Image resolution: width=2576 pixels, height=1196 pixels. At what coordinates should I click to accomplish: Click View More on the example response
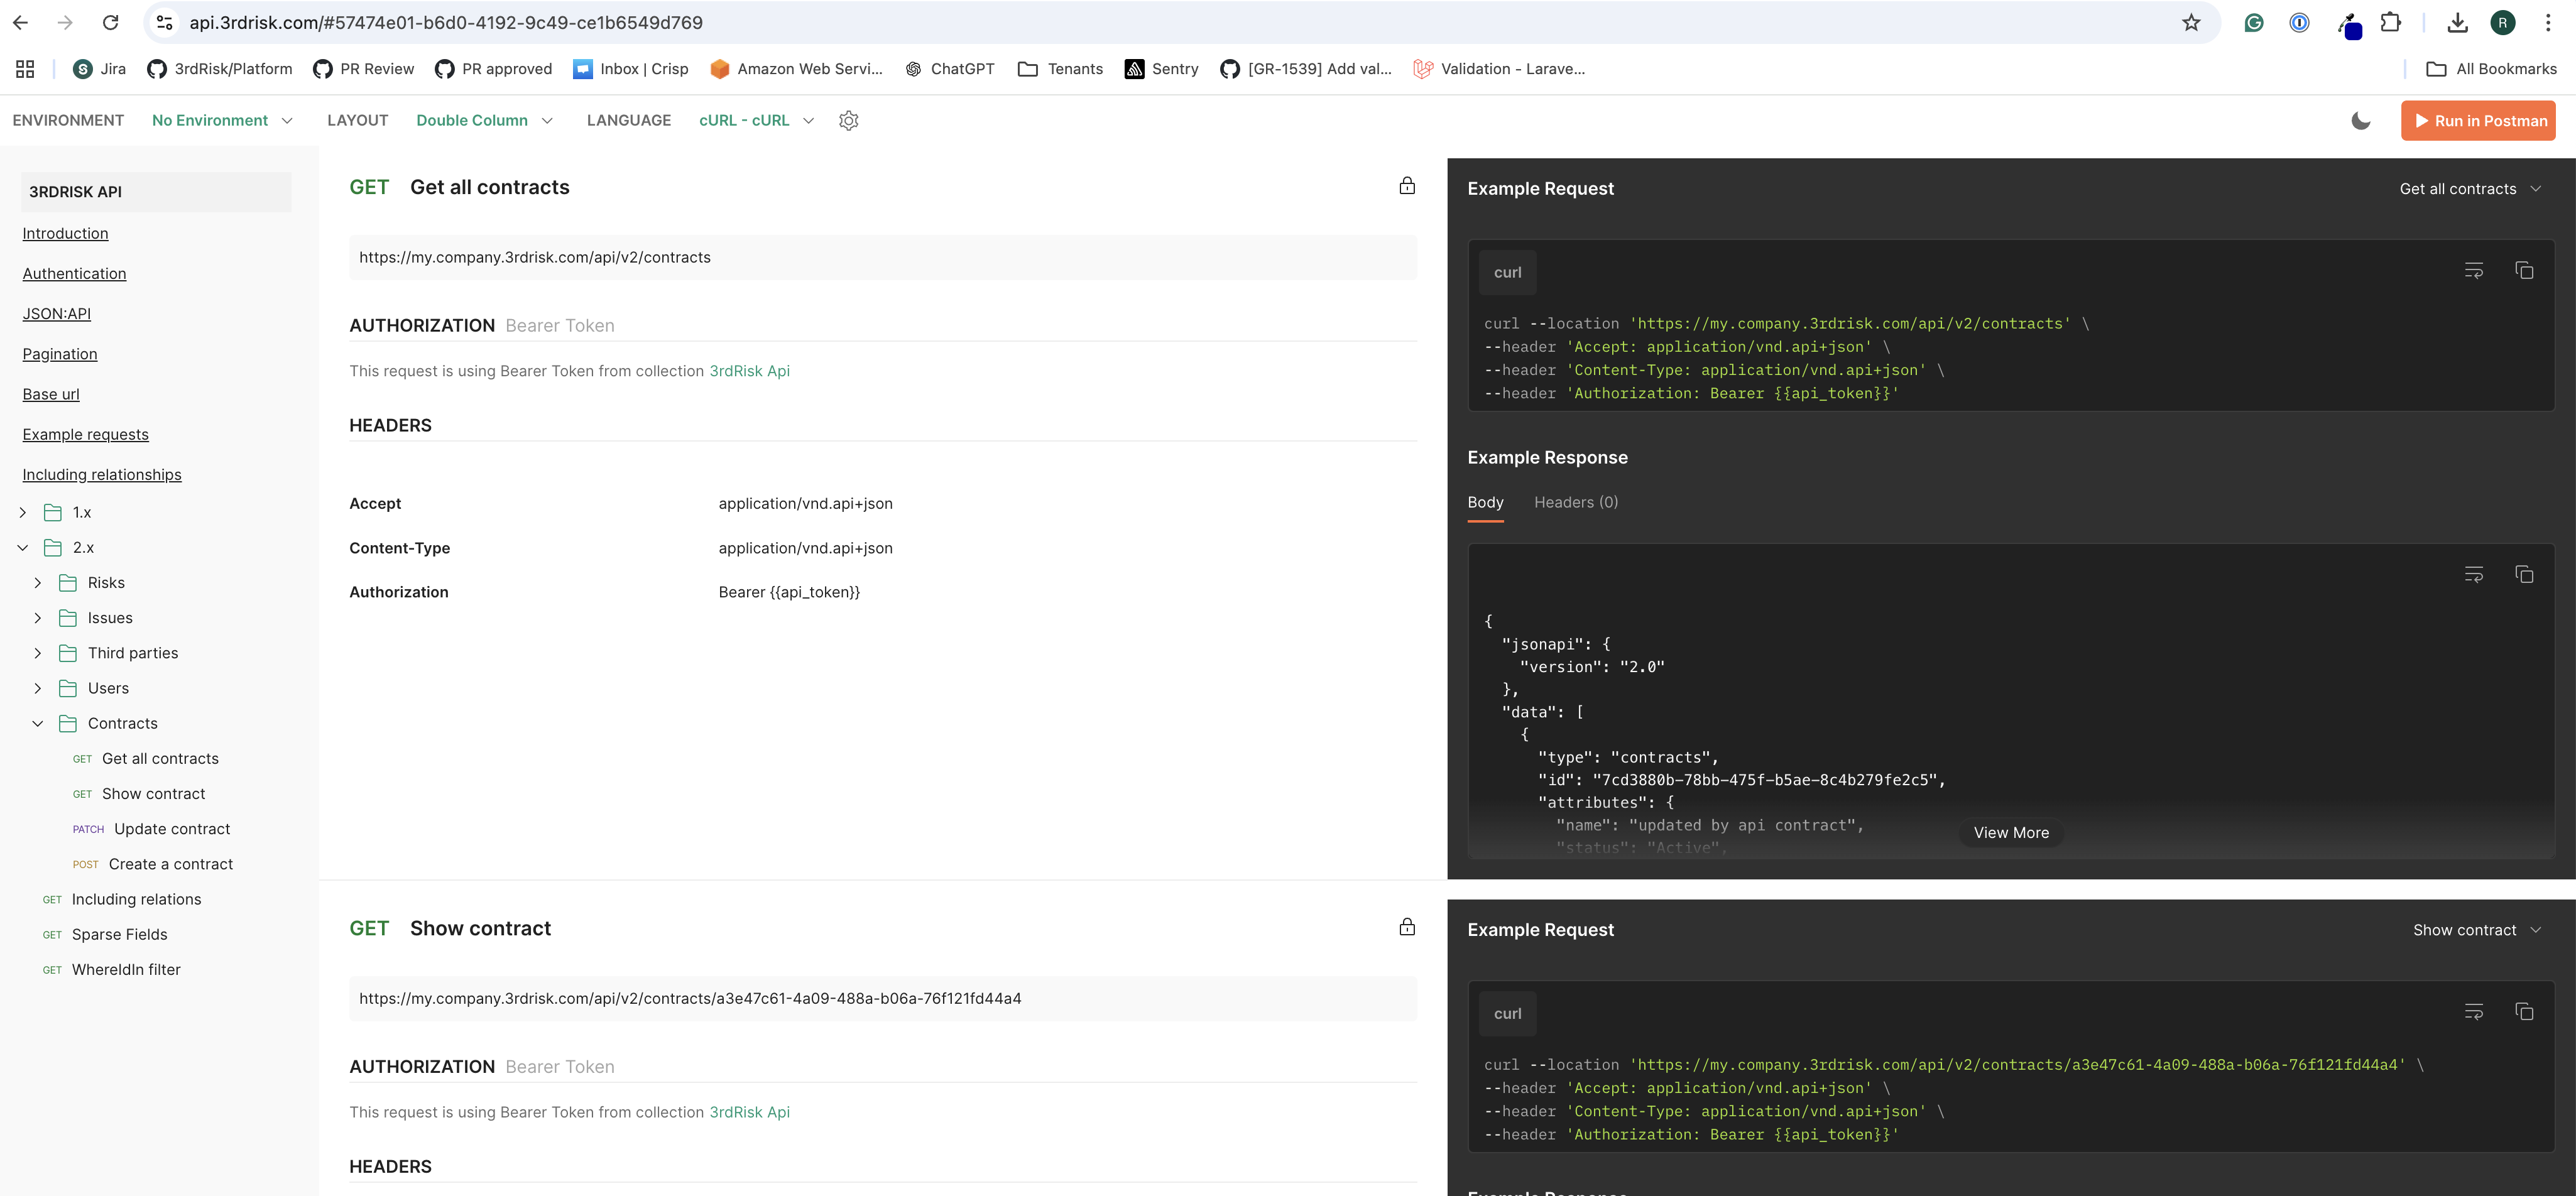2010,833
